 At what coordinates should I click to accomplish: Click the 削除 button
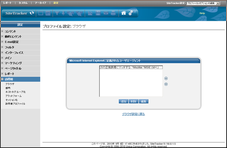pyautogui.click(x=134, y=102)
